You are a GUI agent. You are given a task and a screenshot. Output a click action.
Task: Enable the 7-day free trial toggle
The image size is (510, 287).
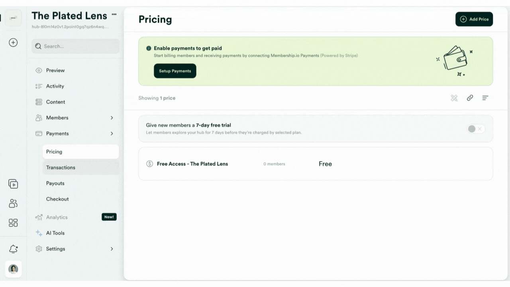(x=476, y=129)
